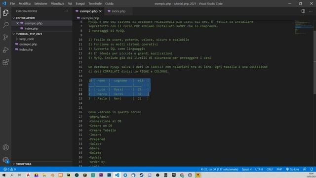
Task: Change line endings via CRLF indicator
Action: pos(270,169)
